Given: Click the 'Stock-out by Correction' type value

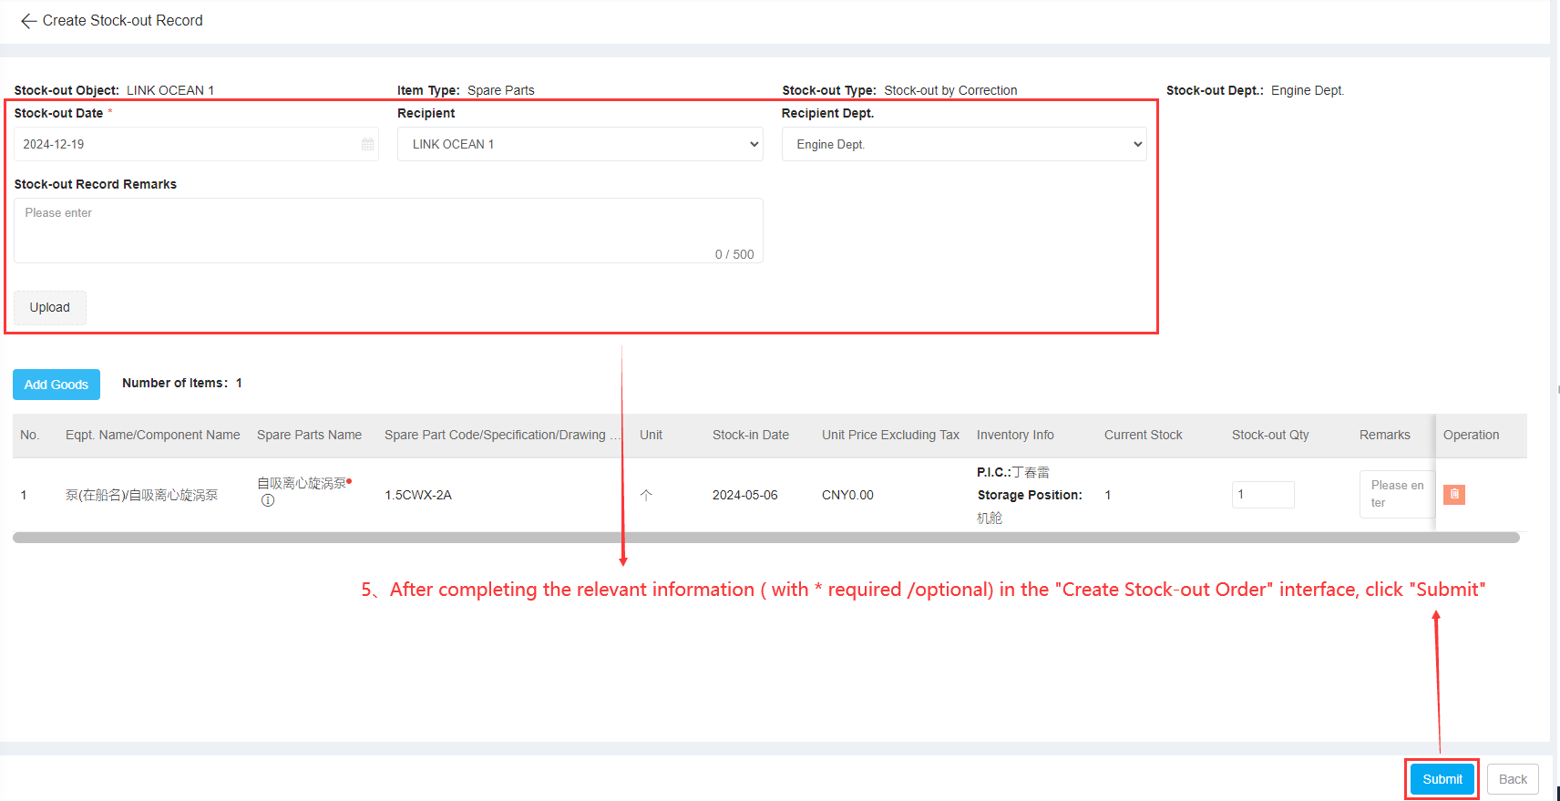Looking at the screenshot, I should pyautogui.click(x=950, y=90).
